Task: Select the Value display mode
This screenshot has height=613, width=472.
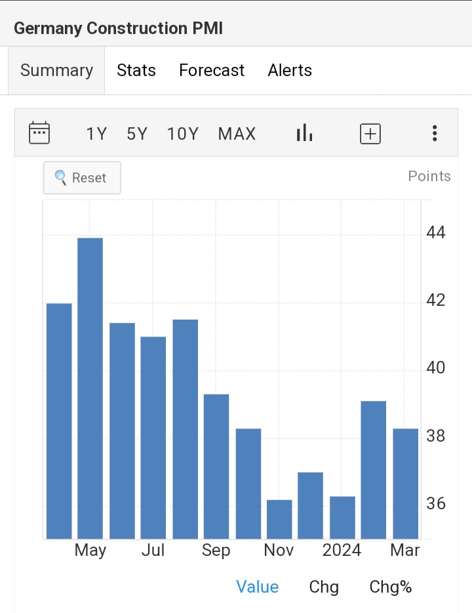Action: (257, 587)
